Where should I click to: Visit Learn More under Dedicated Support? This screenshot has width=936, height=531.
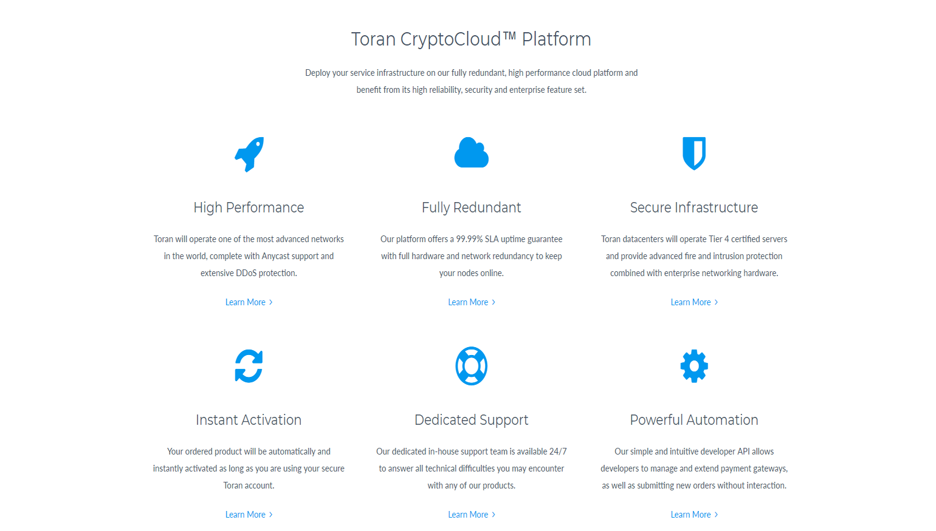[x=472, y=515]
